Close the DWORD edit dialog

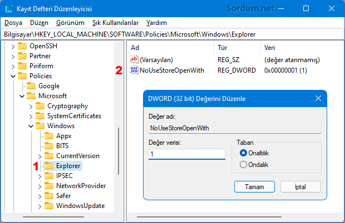pyautogui.click(x=318, y=98)
